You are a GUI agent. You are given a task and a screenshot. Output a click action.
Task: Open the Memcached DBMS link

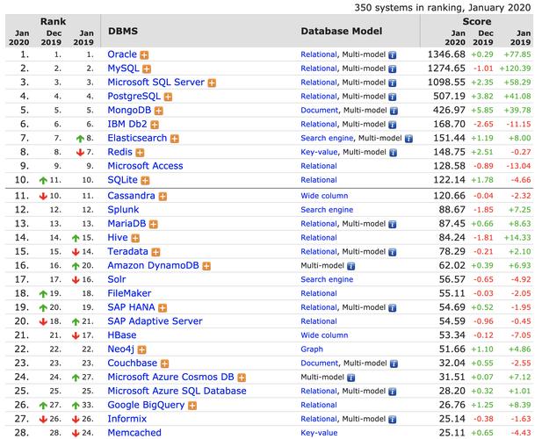point(134,433)
